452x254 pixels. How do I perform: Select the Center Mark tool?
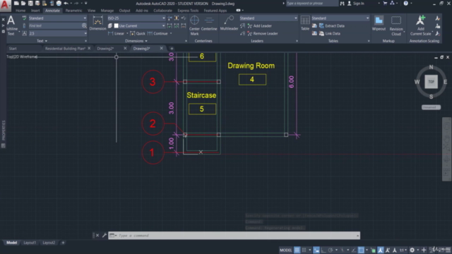coord(195,25)
